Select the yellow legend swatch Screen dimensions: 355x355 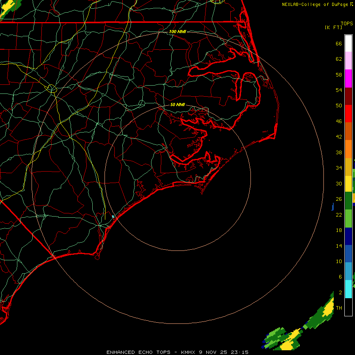pyautogui.click(x=348, y=184)
